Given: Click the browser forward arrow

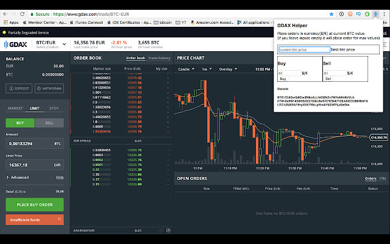Looking at the screenshot, I should pos(13,14).
